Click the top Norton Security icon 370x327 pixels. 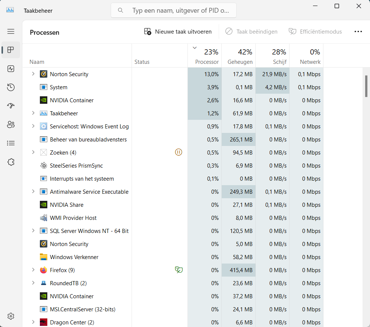(x=44, y=74)
